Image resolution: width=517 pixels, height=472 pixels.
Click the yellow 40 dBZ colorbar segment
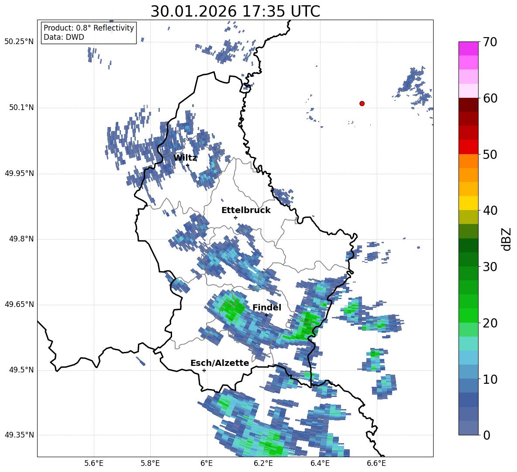pos(468,203)
